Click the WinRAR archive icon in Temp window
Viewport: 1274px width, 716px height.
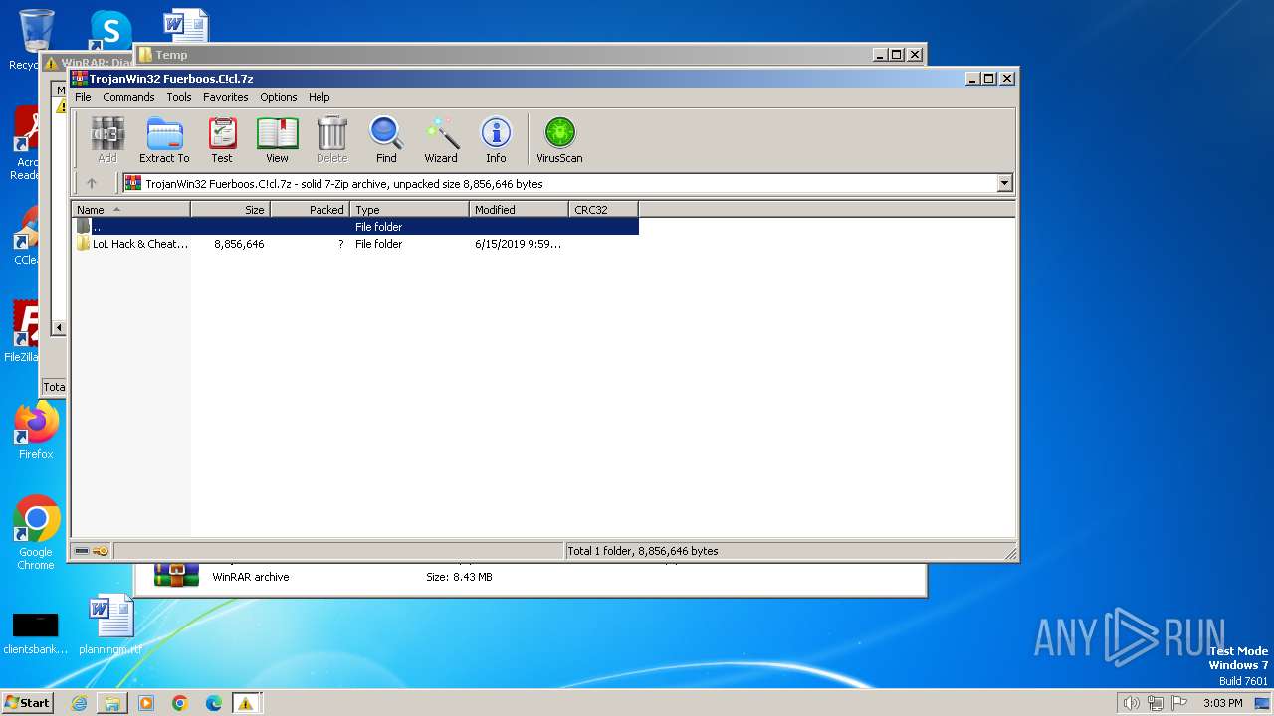pyautogui.click(x=176, y=575)
